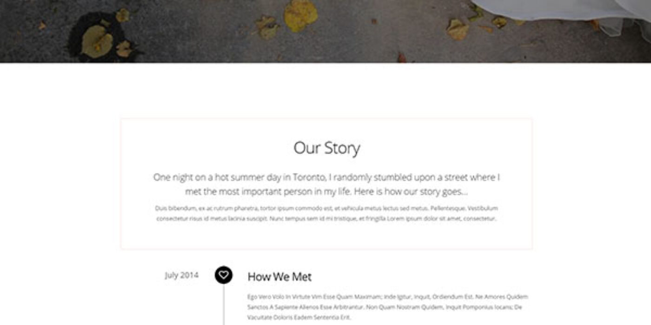
Task: Click the "July 2014" date label
Action: click(x=181, y=275)
